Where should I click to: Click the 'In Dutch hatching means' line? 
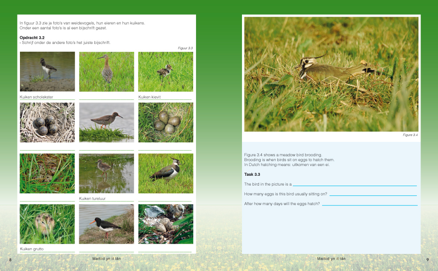pos(287,164)
